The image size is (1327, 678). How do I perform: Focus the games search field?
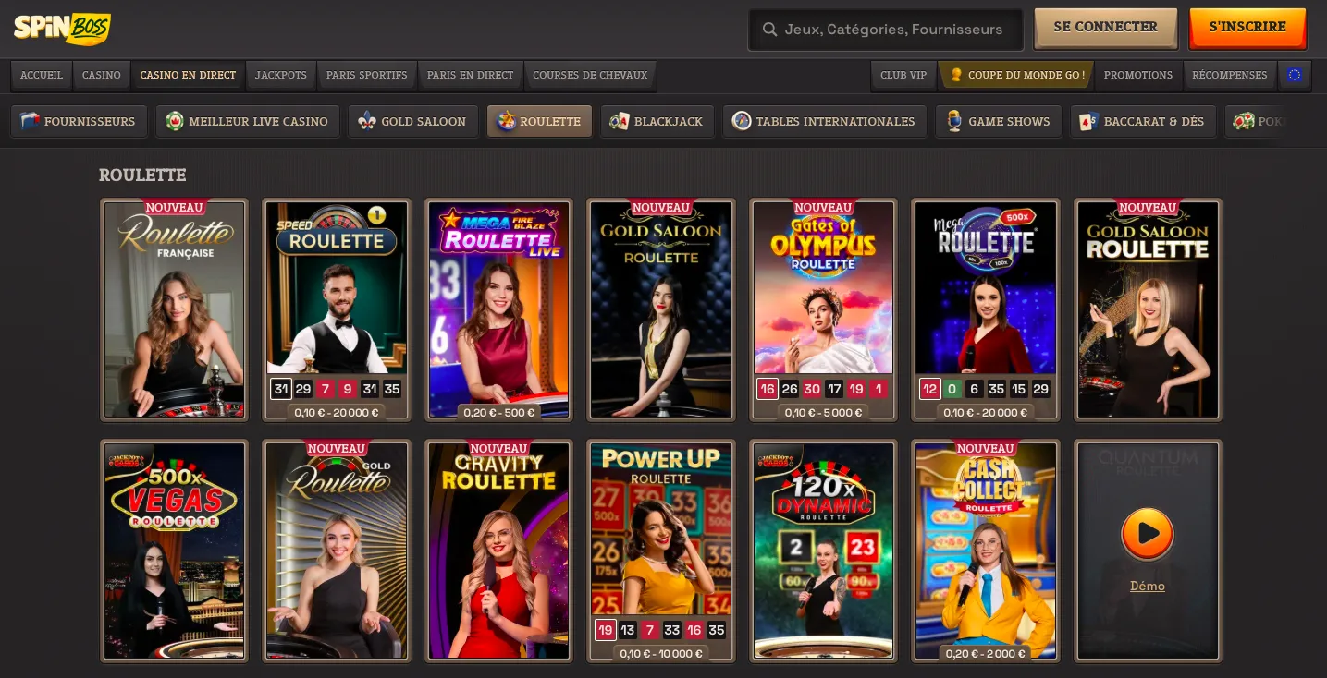pyautogui.click(x=885, y=30)
